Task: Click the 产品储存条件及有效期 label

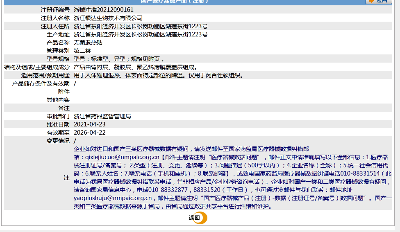Action: point(41,83)
